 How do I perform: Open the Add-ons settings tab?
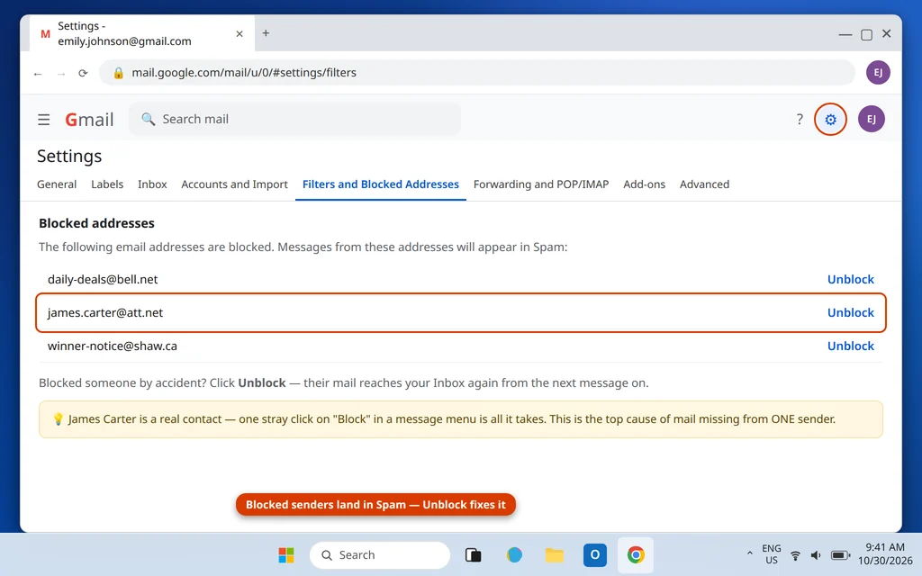coord(644,184)
